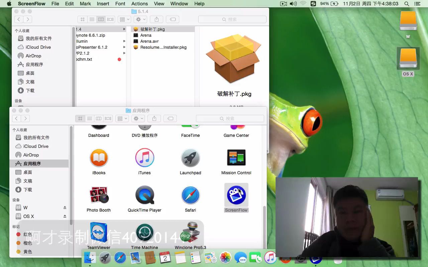This screenshot has height=267, width=428.
Task: Open Notes from the Dock
Action: pos(180,257)
